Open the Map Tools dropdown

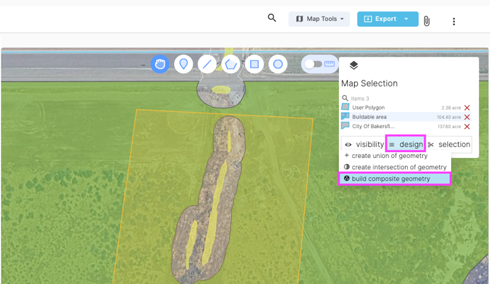(319, 19)
